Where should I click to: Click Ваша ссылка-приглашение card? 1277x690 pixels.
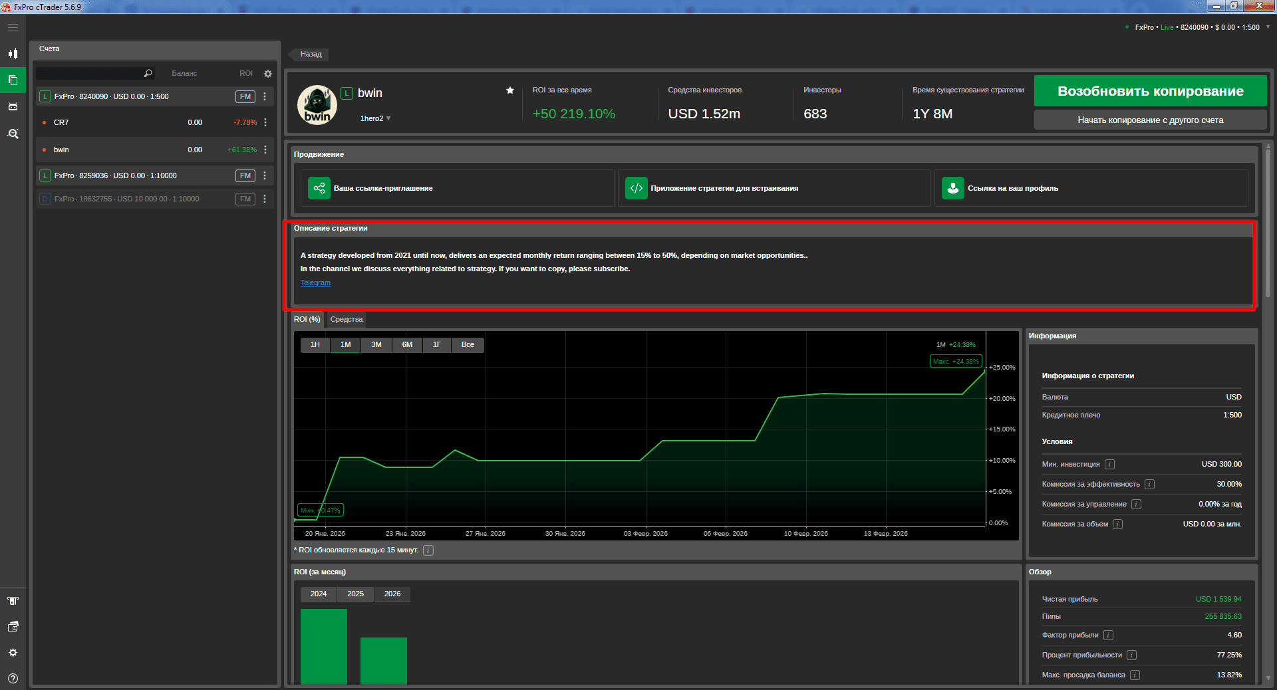point(457,188)
